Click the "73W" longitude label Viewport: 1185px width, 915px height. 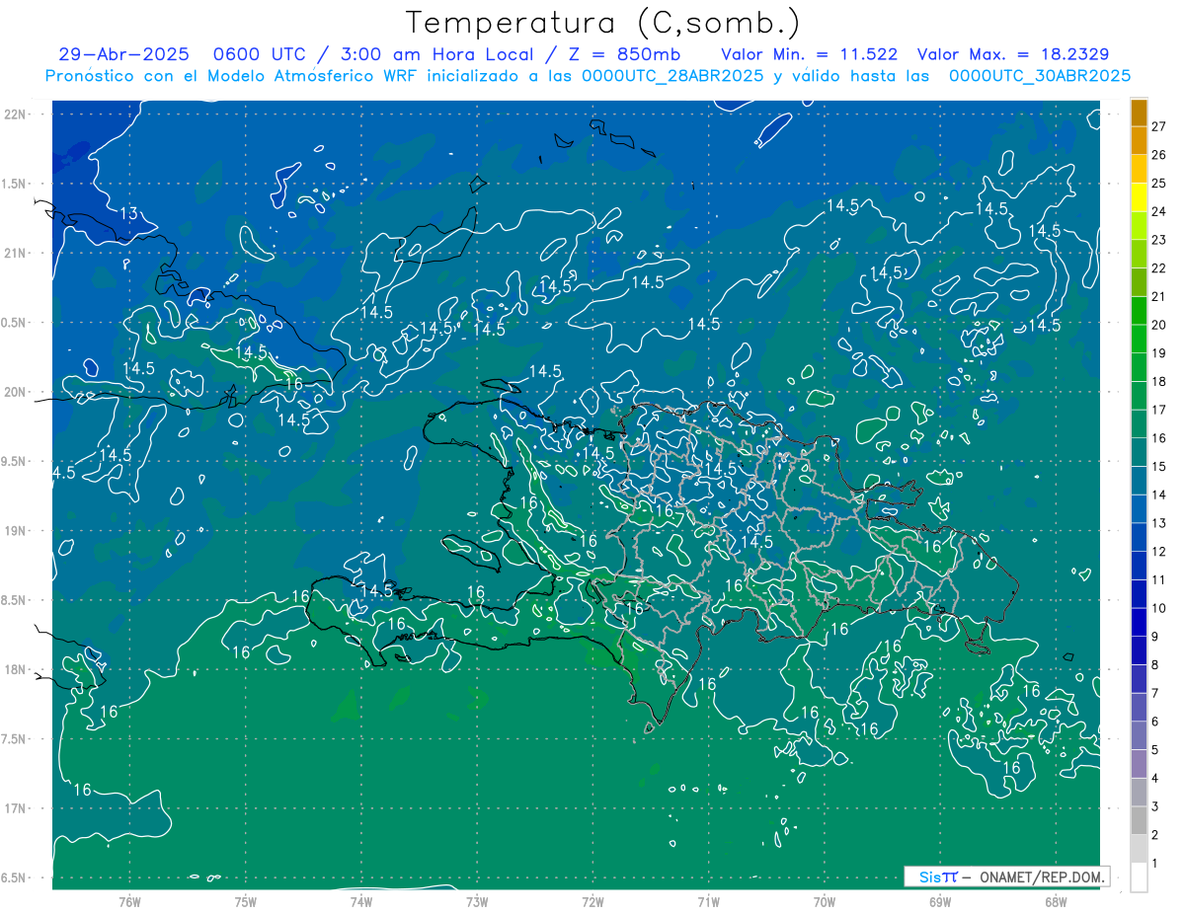476,901
